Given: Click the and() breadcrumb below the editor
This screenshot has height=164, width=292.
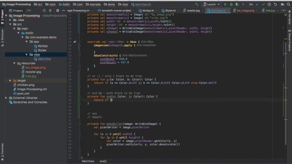Looking at the screenshot, I should pyautogui.click(x=103, y=161).
